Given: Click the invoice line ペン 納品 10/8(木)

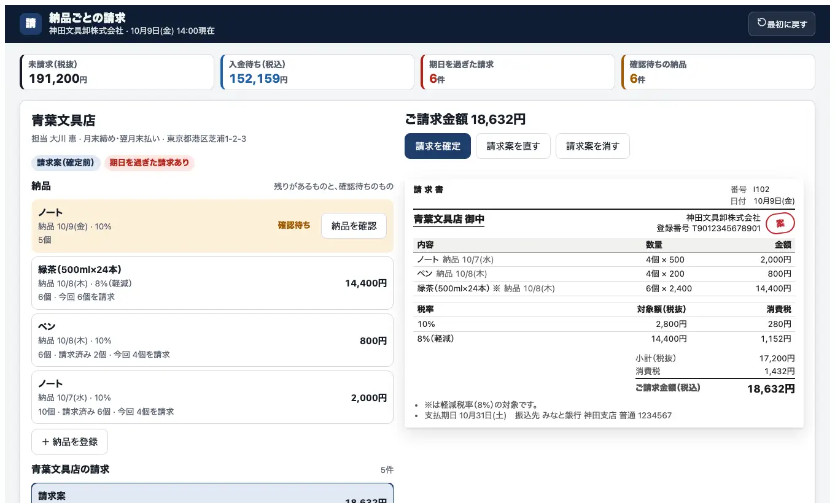Looking at the screenshot, I should click(x=604, y=274).
